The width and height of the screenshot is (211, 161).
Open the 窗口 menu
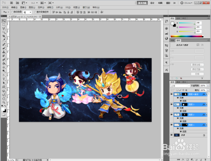(x=86, y=7)
